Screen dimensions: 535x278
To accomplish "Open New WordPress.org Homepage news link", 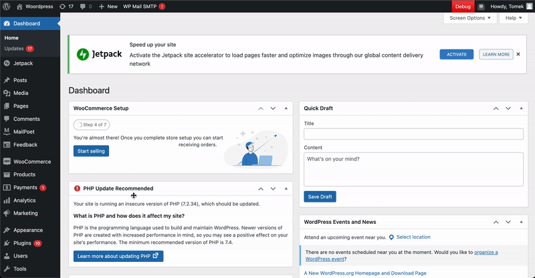I will coord(365,273).
